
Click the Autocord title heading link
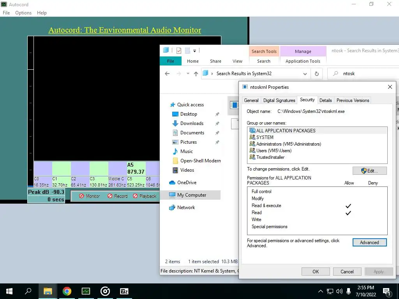coord(125,30)
